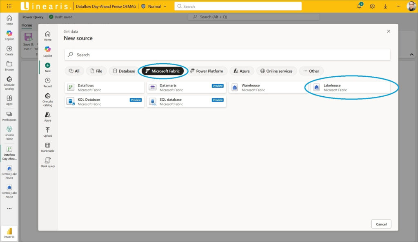This screenshot has width=418, height=242.
Task: Click Upload in the dialog sidebar
Action: 48,132
